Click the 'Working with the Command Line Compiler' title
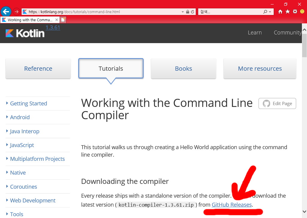Screen dimensions: 307x218 click(x=167, y=109)
